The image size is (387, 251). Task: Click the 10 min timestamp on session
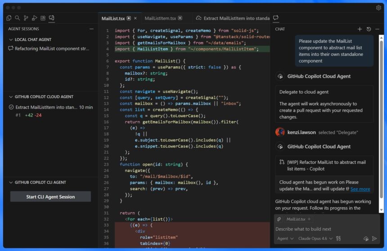point(86,107)
